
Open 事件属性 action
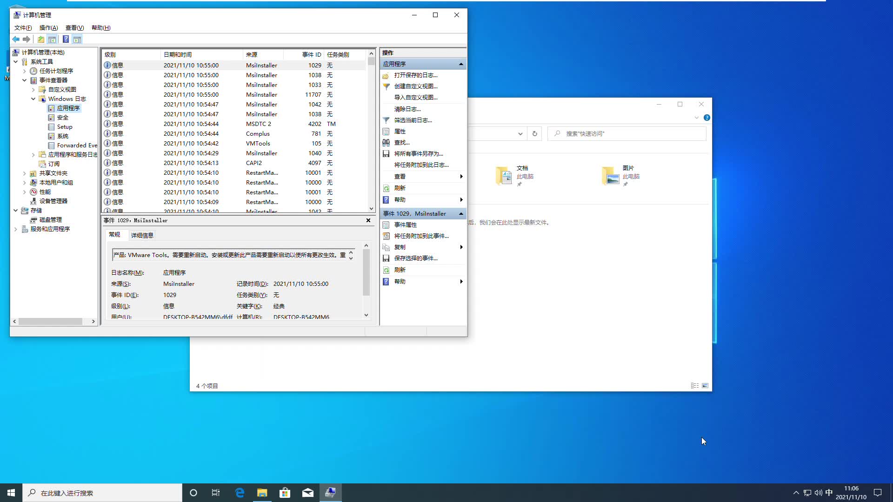[406, 225]
